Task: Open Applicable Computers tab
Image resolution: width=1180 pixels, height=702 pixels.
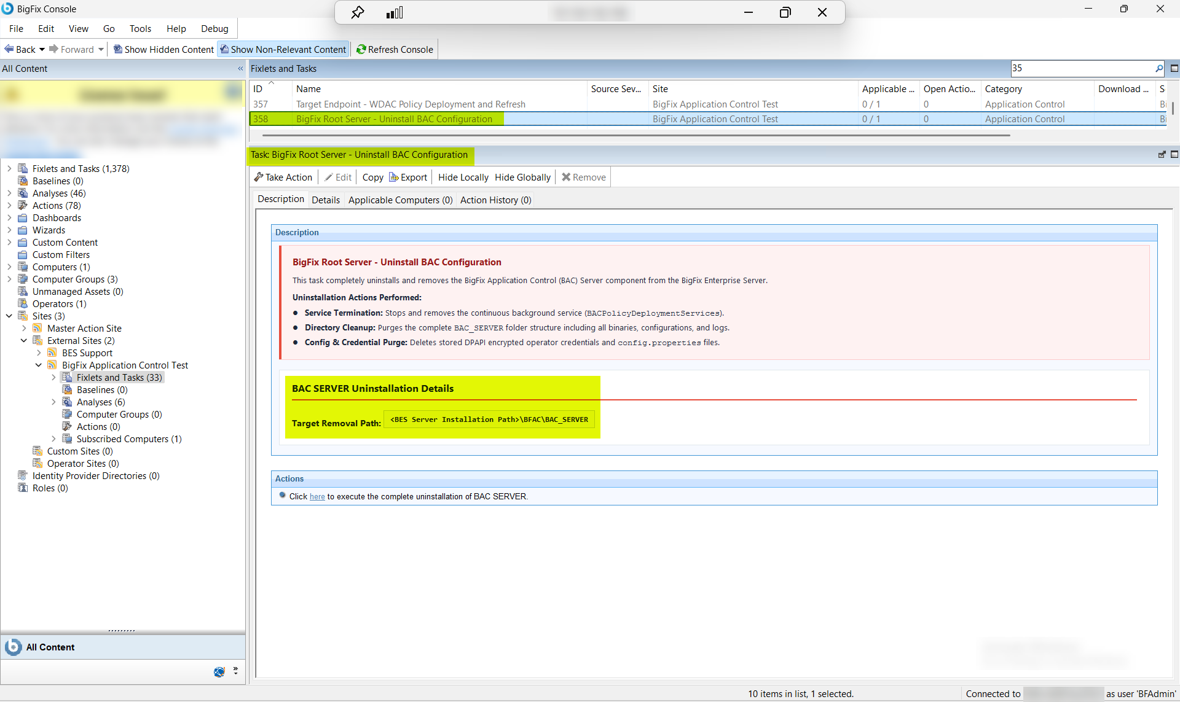Action: click(x=401, y=200)
